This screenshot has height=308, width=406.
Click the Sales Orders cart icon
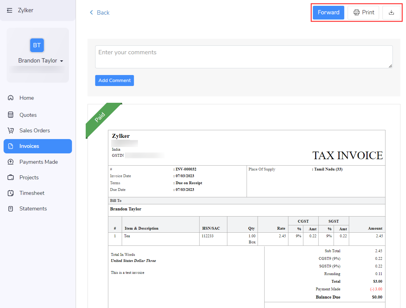[x=11, y=130]
